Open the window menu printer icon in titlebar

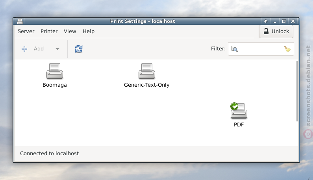tap(20, 21)
